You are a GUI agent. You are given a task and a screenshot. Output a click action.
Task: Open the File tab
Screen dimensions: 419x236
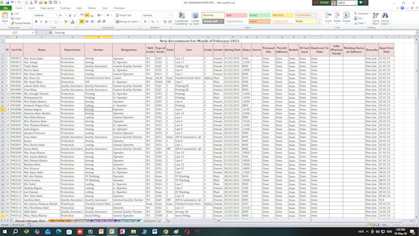6,8
